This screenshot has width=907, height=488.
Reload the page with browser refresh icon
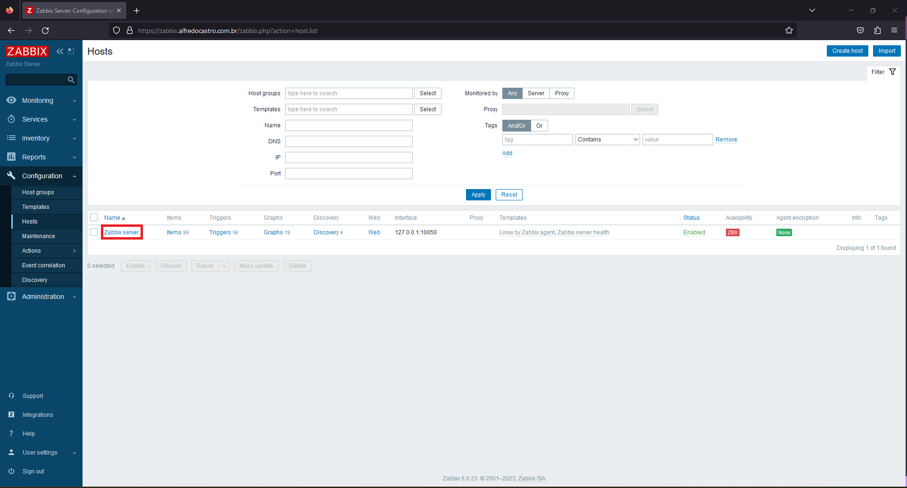45,31
